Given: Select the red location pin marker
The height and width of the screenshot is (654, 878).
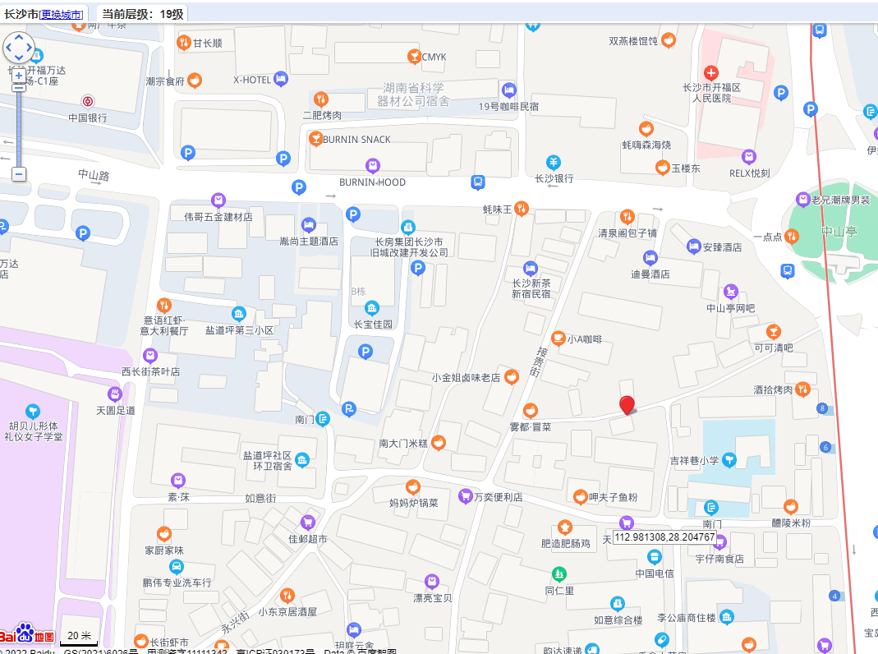Looking at the screenshot, I should pyautogui.click(x=627, y=404).
